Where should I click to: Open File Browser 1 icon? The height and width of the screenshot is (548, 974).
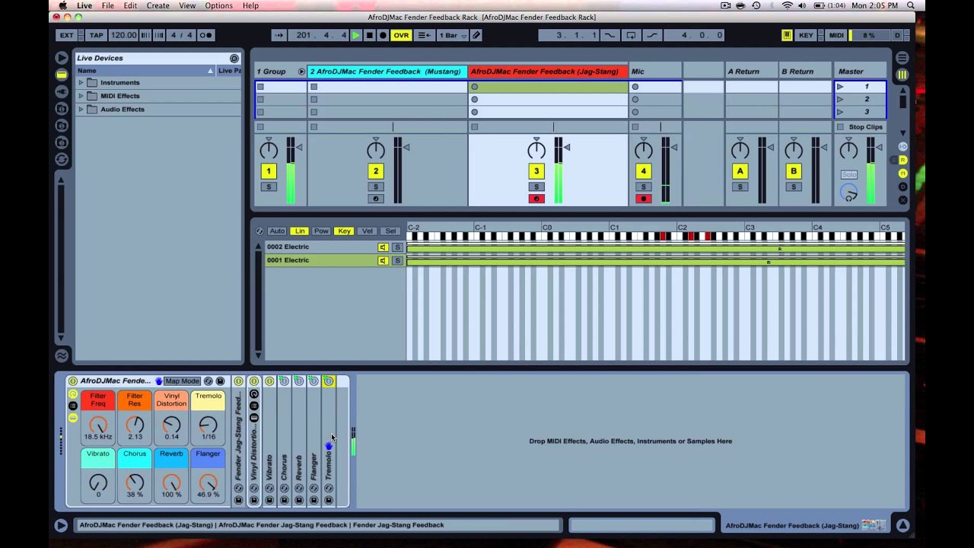click(x=62, y=108)
